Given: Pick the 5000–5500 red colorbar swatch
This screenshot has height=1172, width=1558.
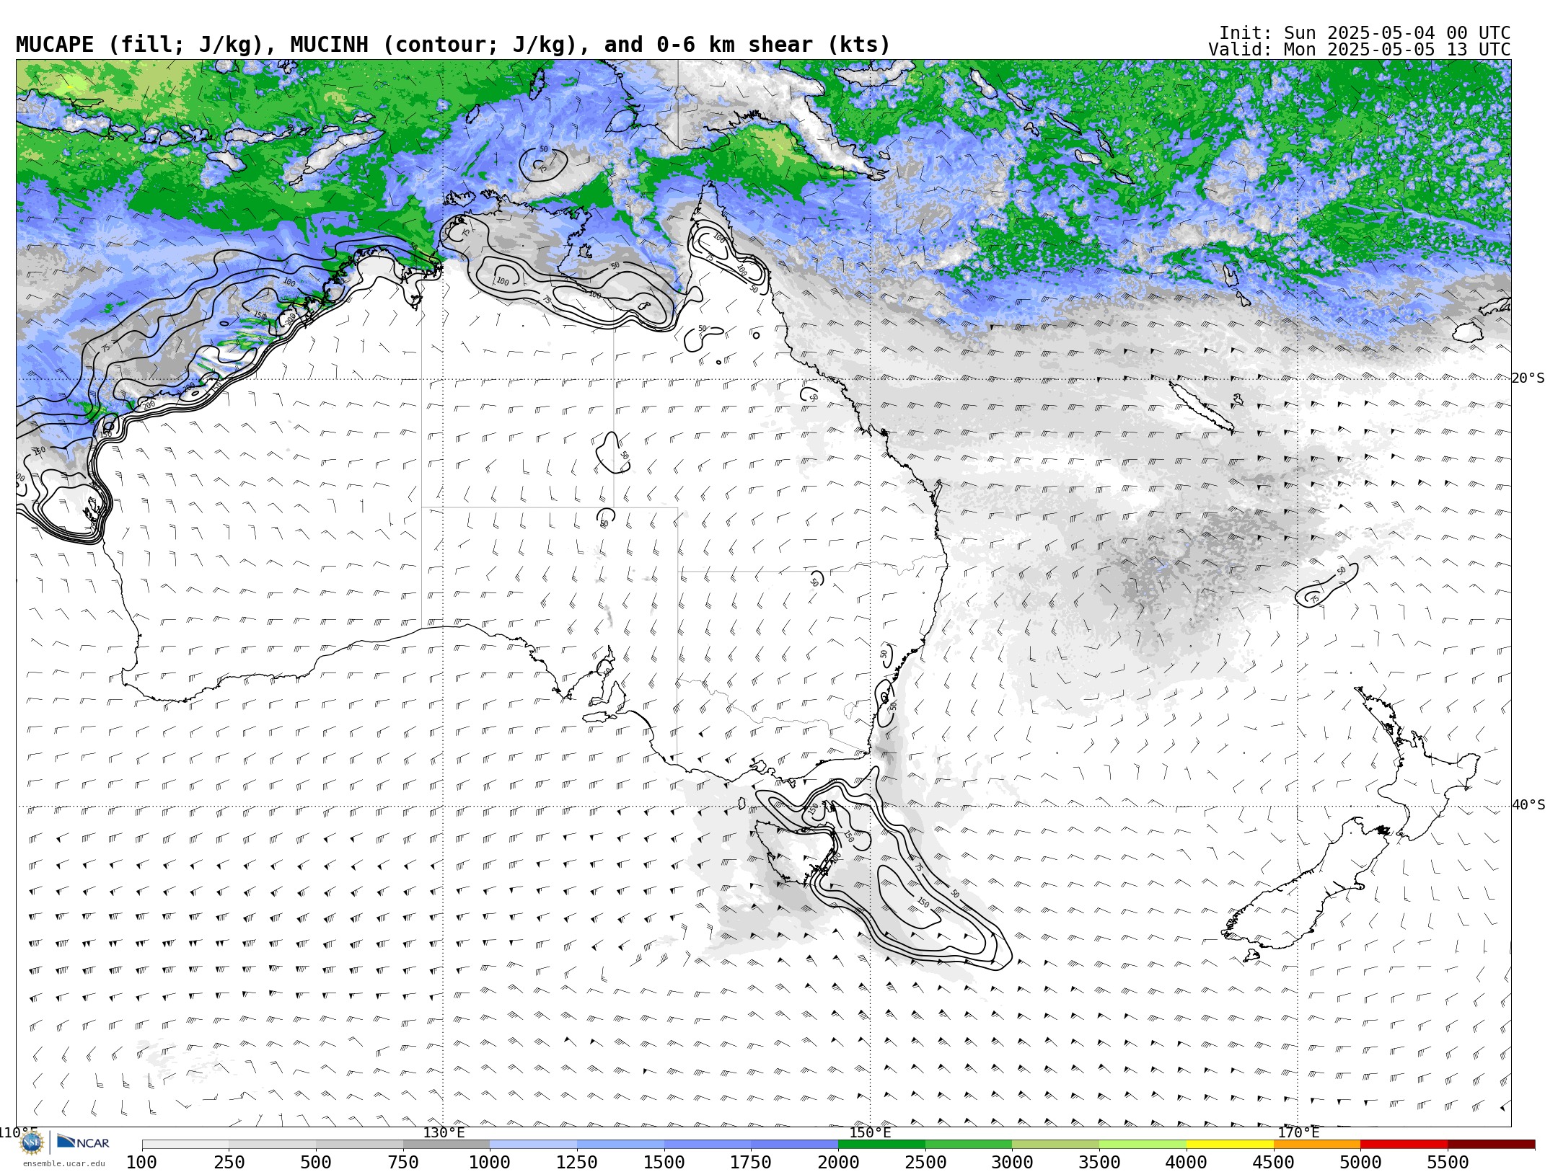Looking at the screenshot, I should 1404,1145.
